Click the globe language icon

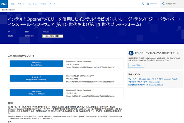[148, 4]
